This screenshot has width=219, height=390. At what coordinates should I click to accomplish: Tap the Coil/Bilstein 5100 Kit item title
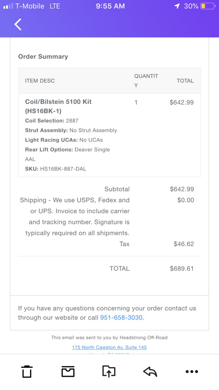[x=58, y=106]
